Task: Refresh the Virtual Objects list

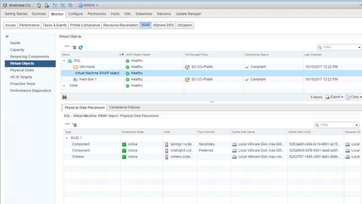Action: pyautogui.click(x=81, y=47)
